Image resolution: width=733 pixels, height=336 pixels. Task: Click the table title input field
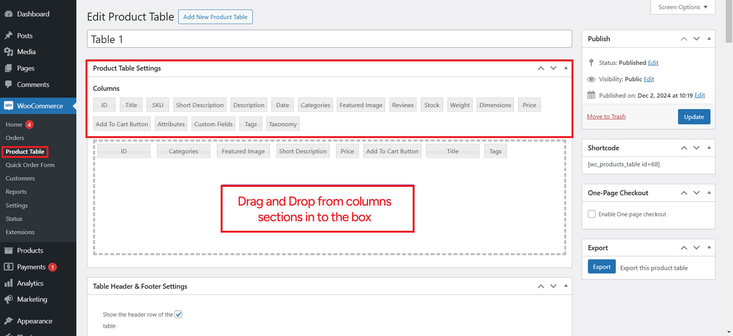329,39
